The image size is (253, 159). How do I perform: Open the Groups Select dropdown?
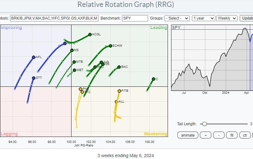click(177, 18)
